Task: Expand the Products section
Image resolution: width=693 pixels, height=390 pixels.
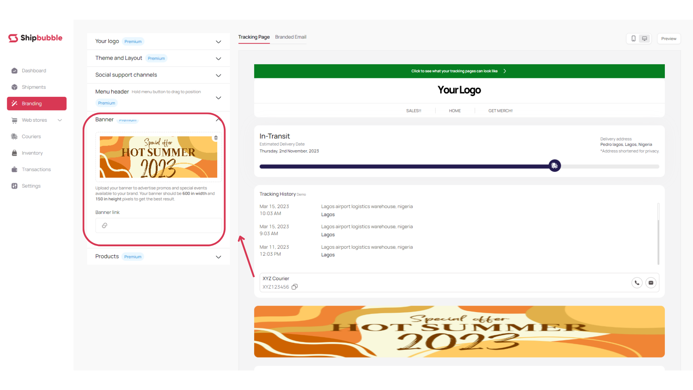Action: [x=218, y=257]
